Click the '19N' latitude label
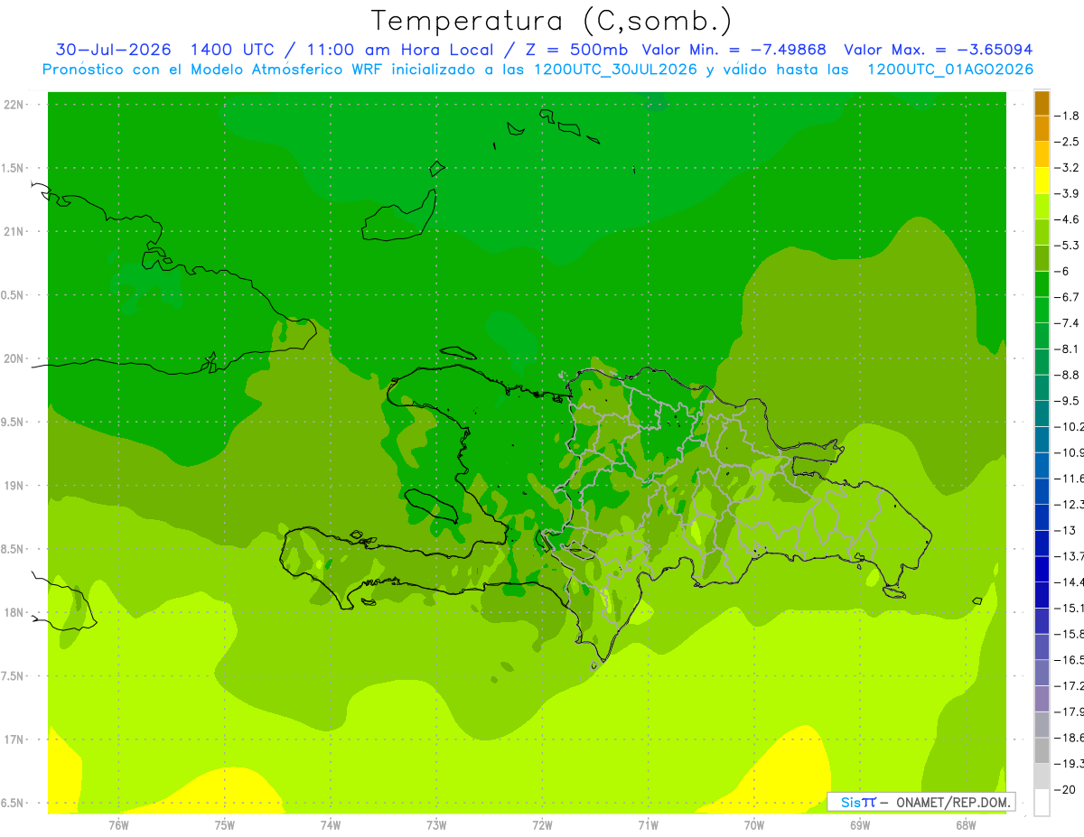The height and width of the screenshot is (837, 1084). point(14,486)
